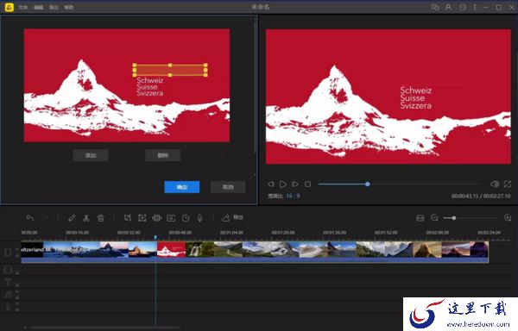Open the edit pencil tool
Viewport: 518px width, 331px height.
click(x=72, y=218)
